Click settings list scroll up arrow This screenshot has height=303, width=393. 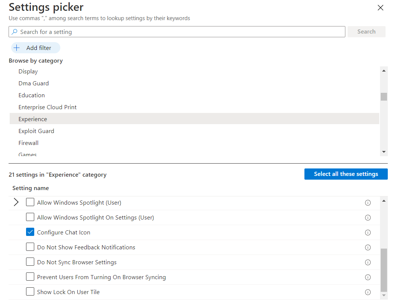[384, 201]
